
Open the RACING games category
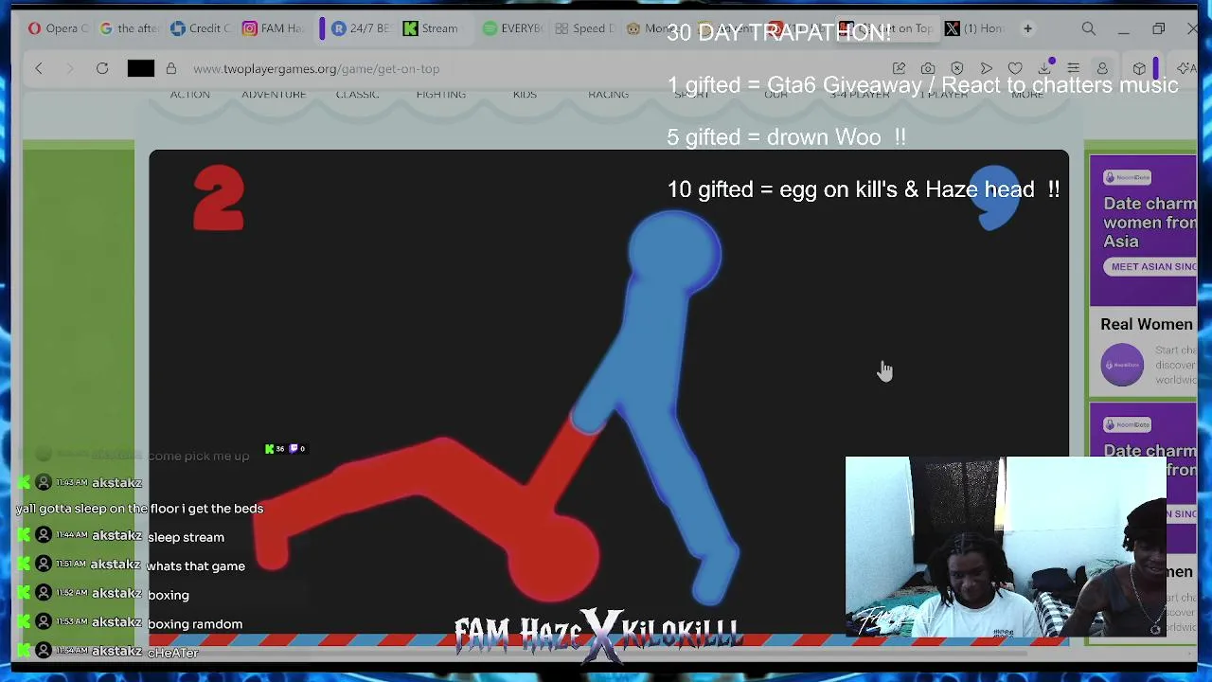point(608,95)
